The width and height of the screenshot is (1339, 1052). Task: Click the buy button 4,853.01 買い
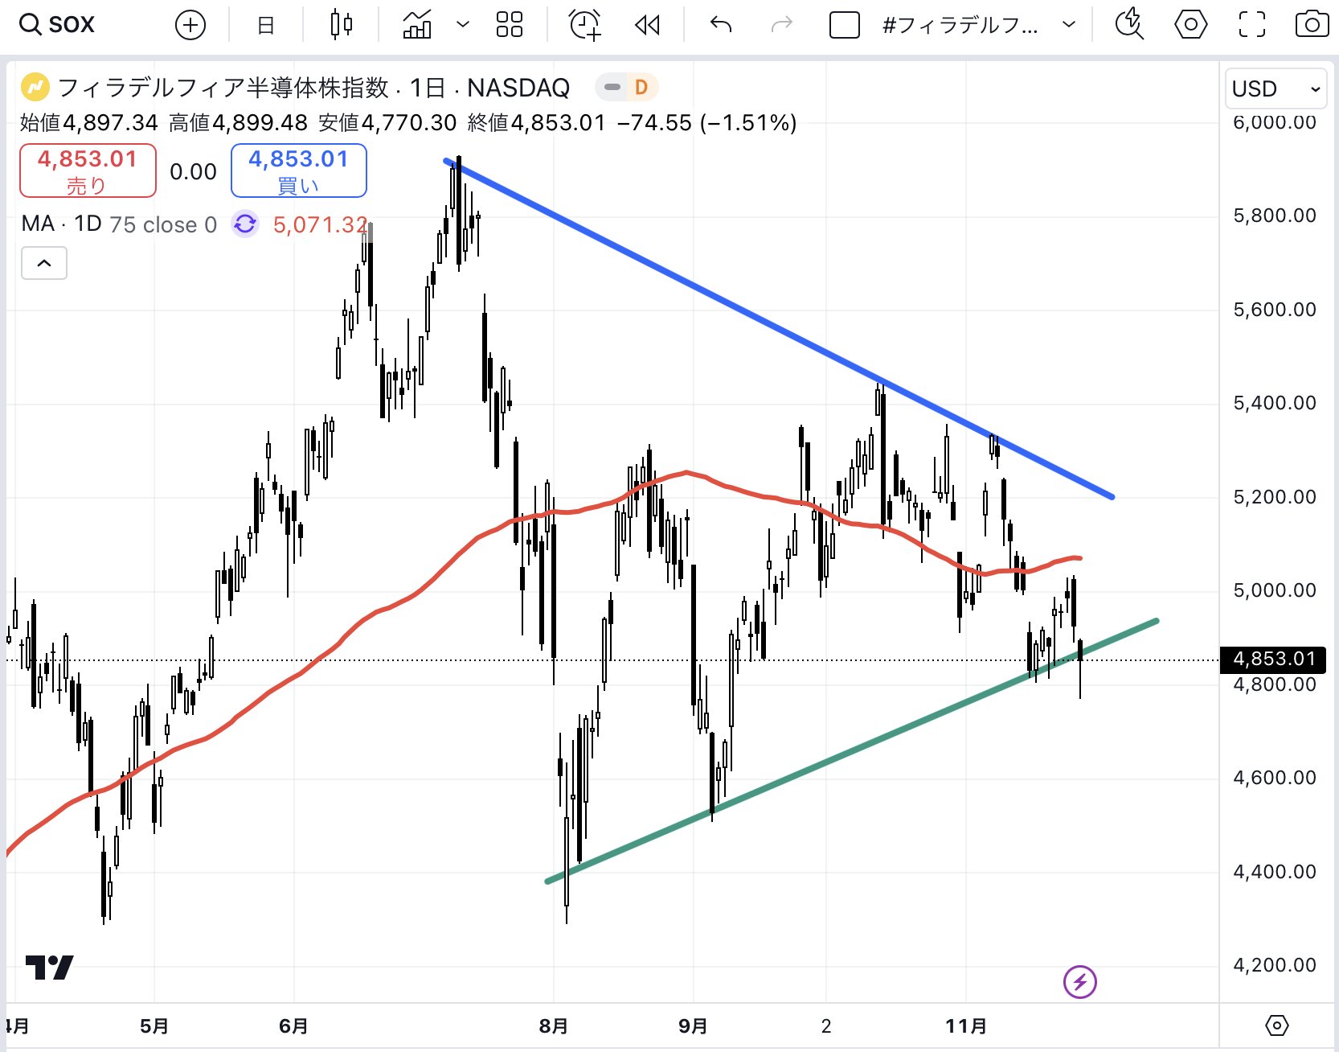click(x=299, y=171)
